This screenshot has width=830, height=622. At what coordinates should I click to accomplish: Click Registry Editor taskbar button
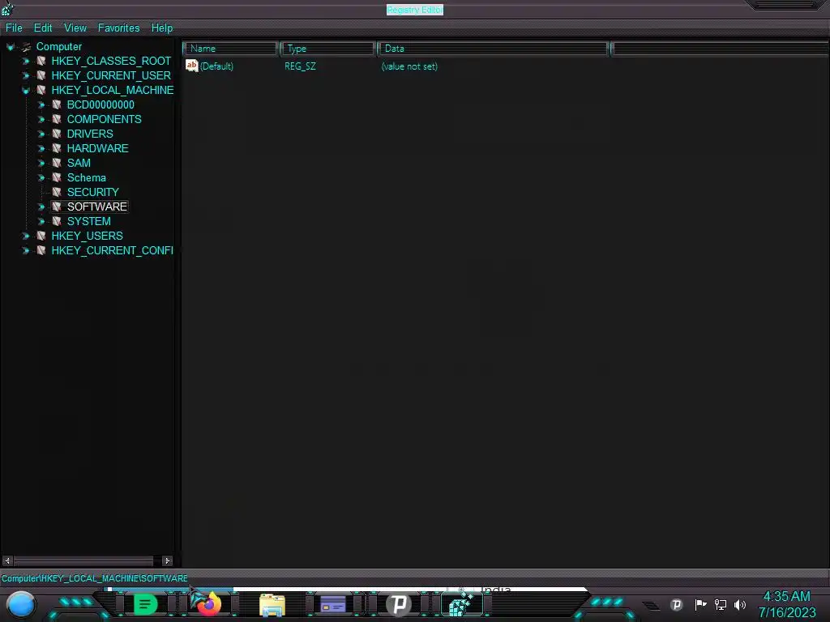(461, 604)
